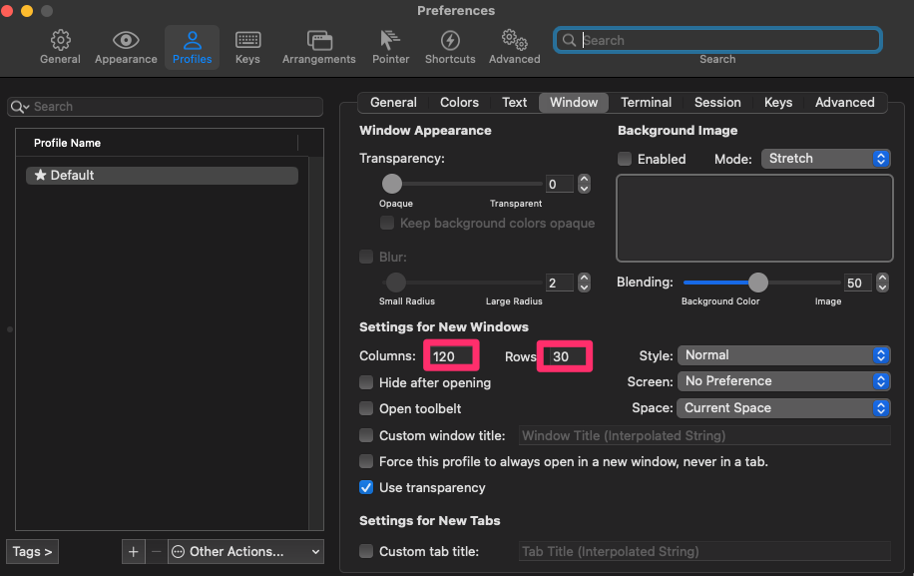Open the Advanced gears icon

point(515,40)
